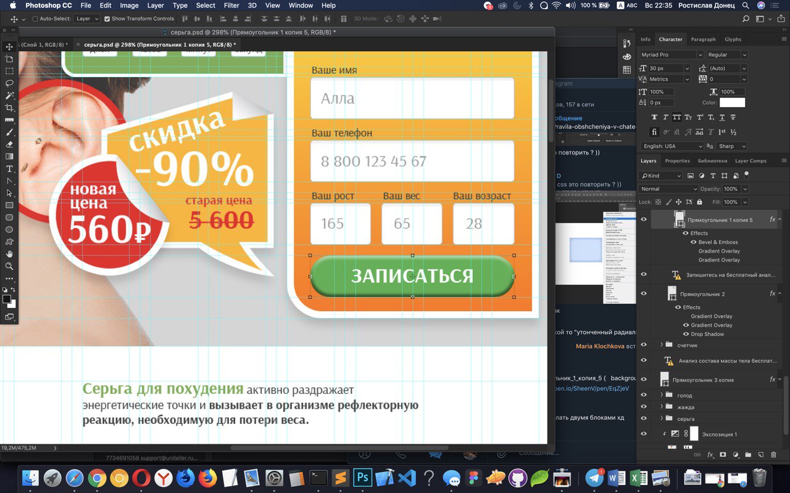Select the Rectangular Marquee tool

pyautogui.click(x=9, y=71)
